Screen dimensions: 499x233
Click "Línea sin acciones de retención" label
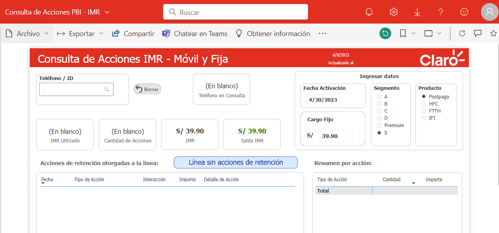[236, 162]
